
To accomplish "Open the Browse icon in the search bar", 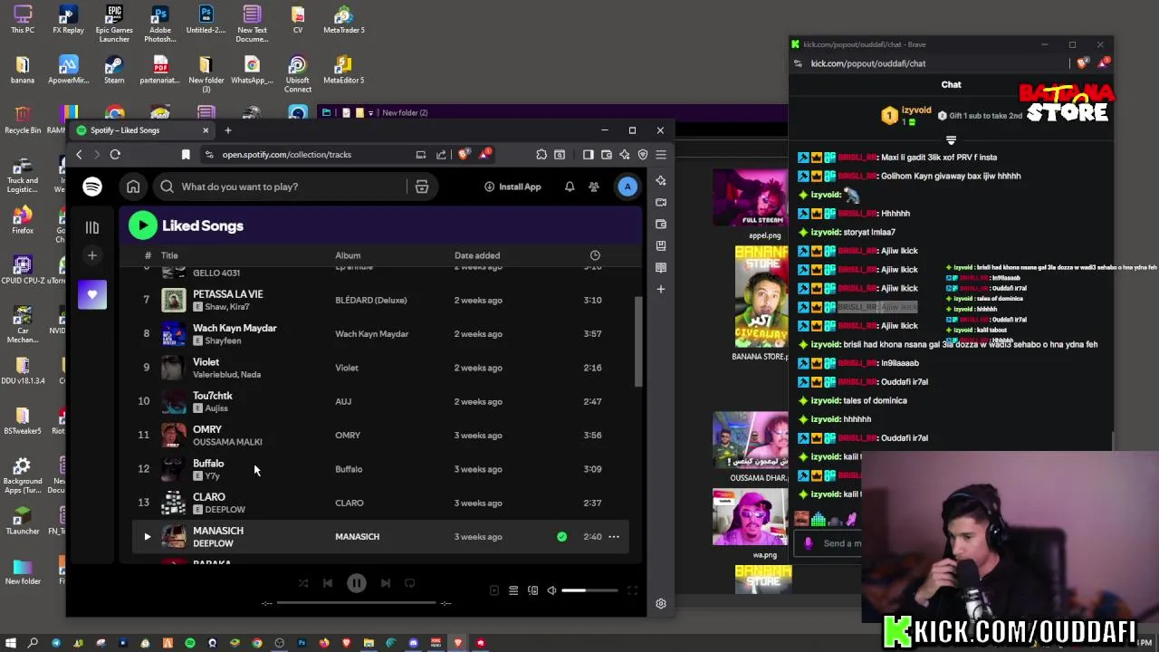I will (x=422, y=187).
